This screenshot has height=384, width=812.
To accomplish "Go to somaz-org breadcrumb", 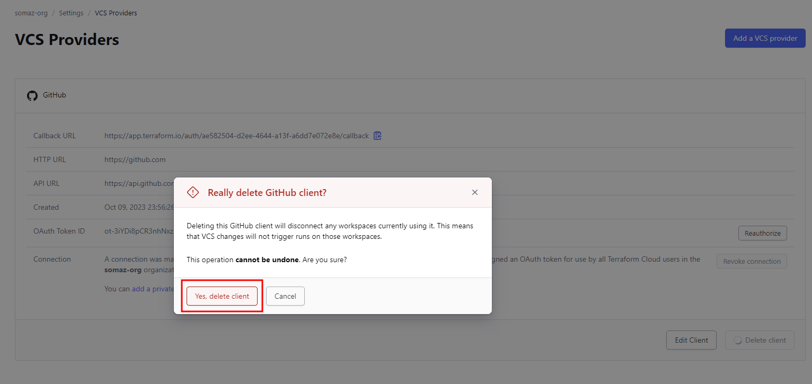I will pos(31,13).
